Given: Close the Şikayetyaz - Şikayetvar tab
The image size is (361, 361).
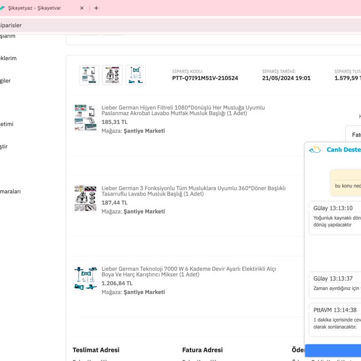Looking at the screenshot, I should coord(82,8).
